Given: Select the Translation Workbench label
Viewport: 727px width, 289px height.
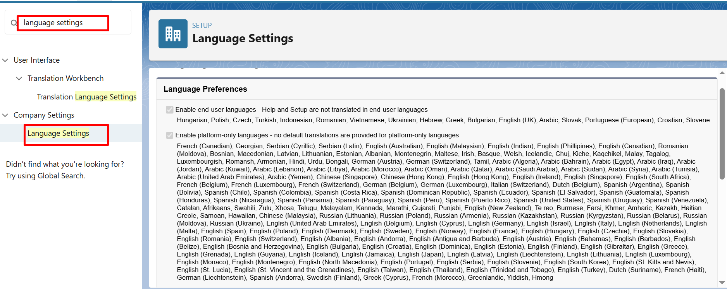Looking at the screenshot, I should click(65, 78).
